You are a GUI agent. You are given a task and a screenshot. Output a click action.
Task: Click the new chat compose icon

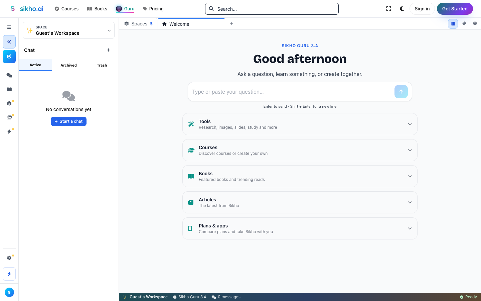pos(9,57)
